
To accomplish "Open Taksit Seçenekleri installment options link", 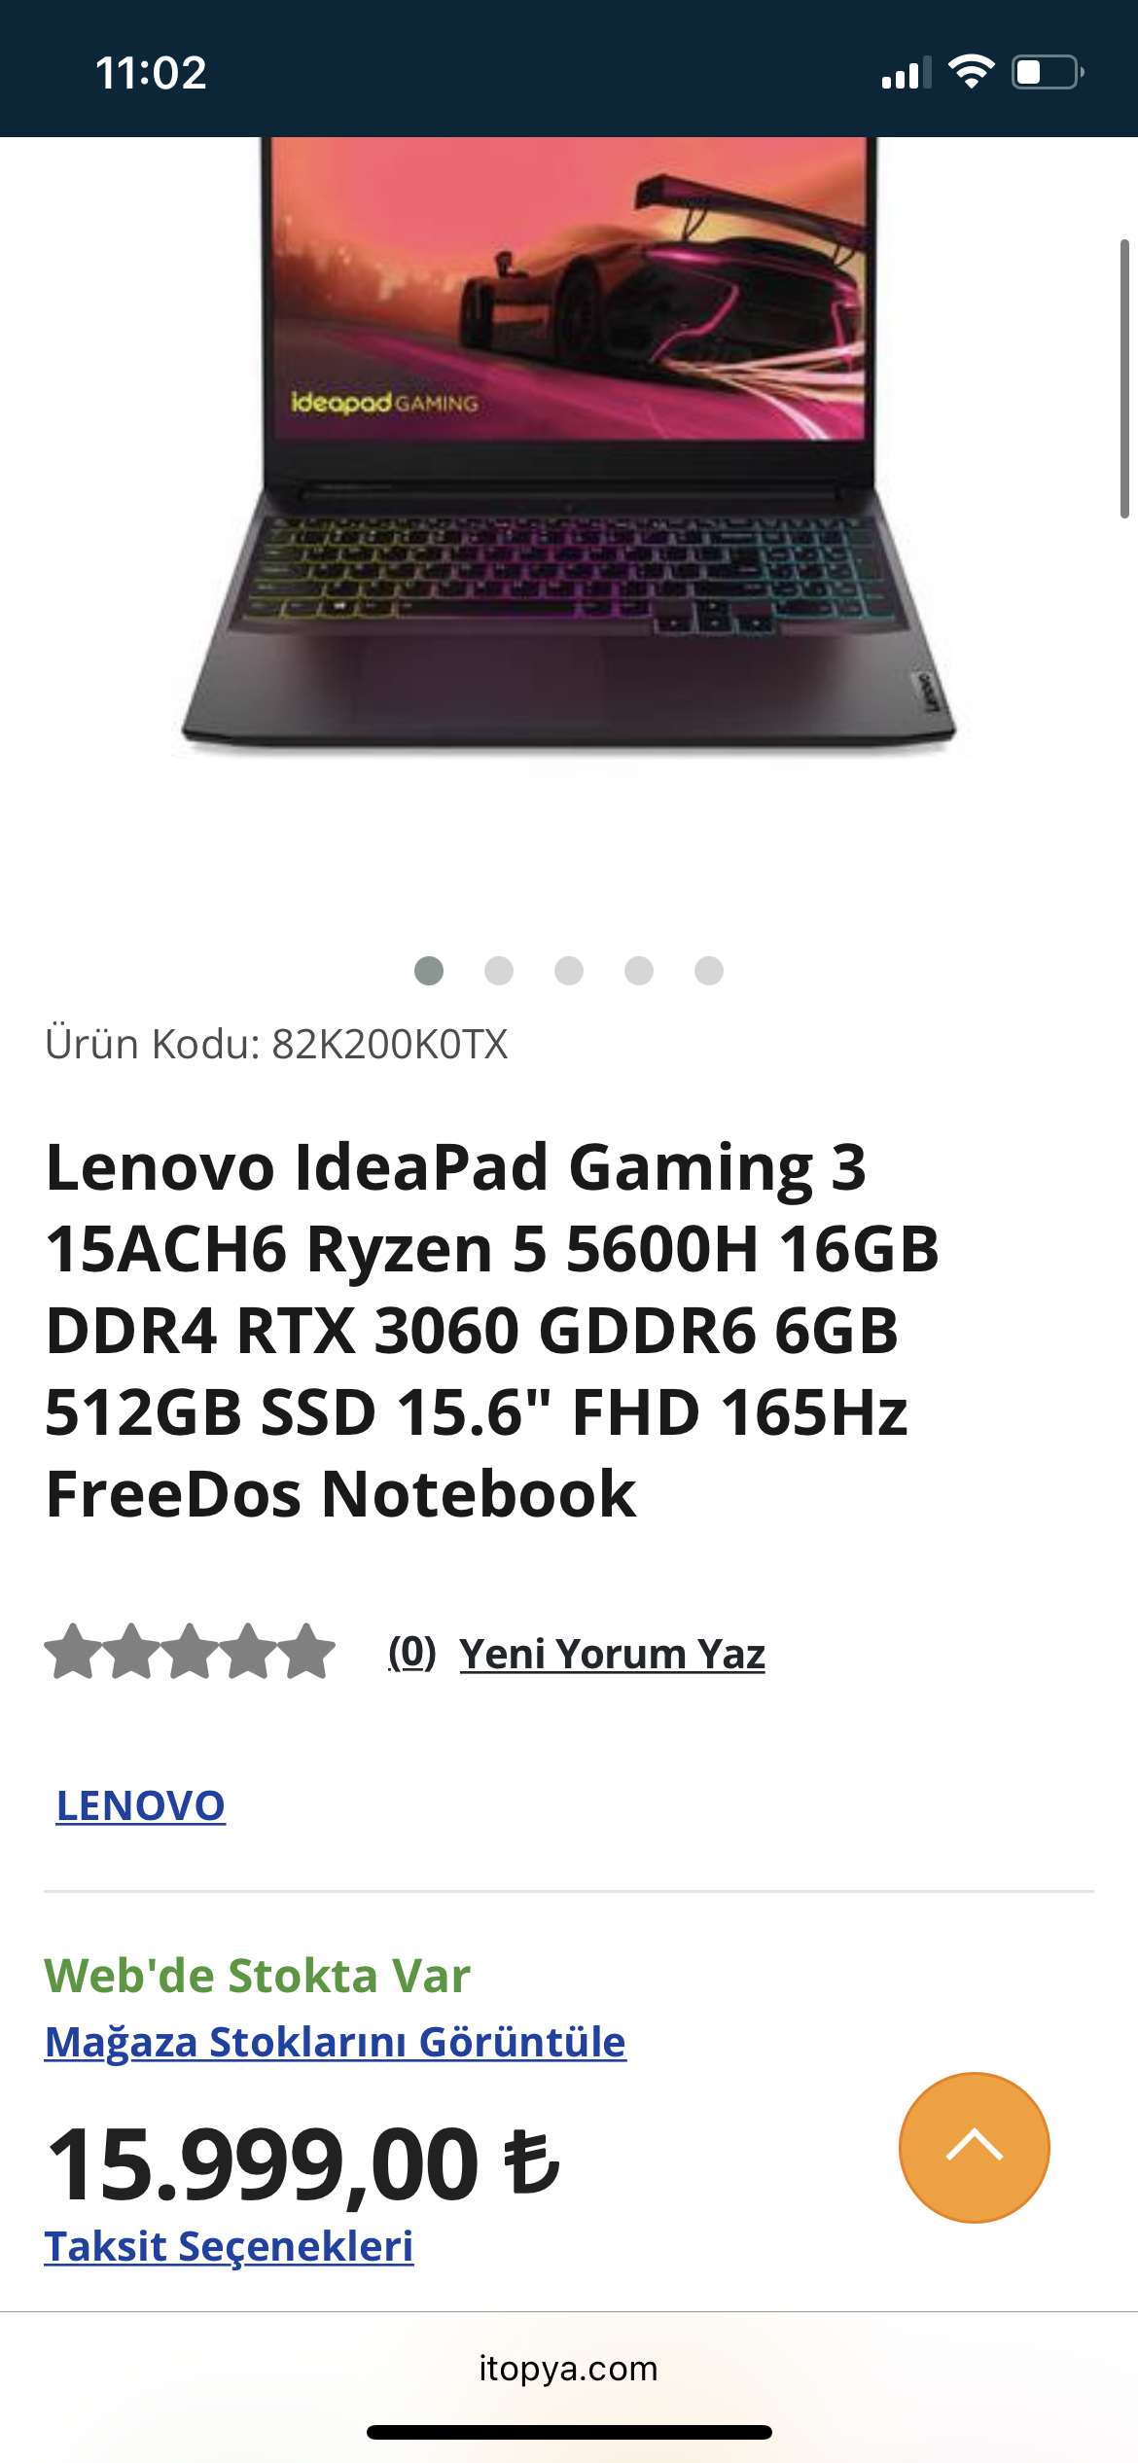I will 230,2247.
